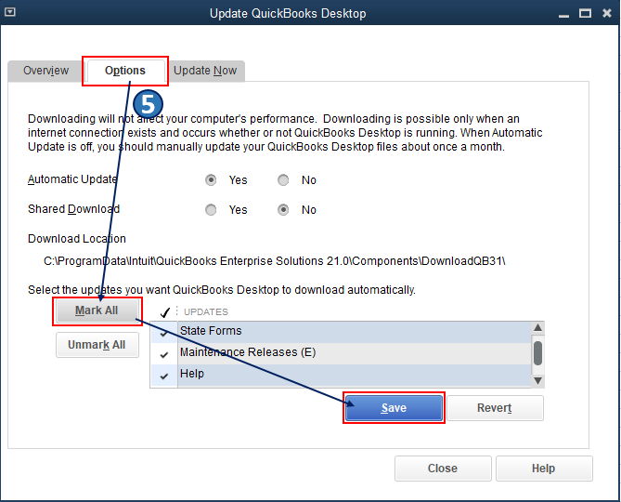This screenshot has height=502, width=621.
Task: Click the updates list scrollbar thumb
Action: (x=537, y=353)
